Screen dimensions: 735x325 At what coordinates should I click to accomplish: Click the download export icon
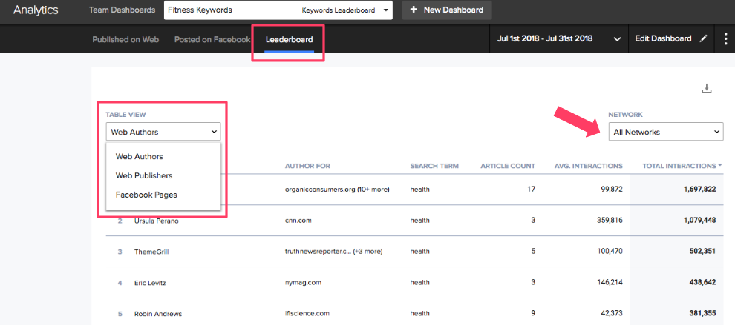(x=706, y=88)
